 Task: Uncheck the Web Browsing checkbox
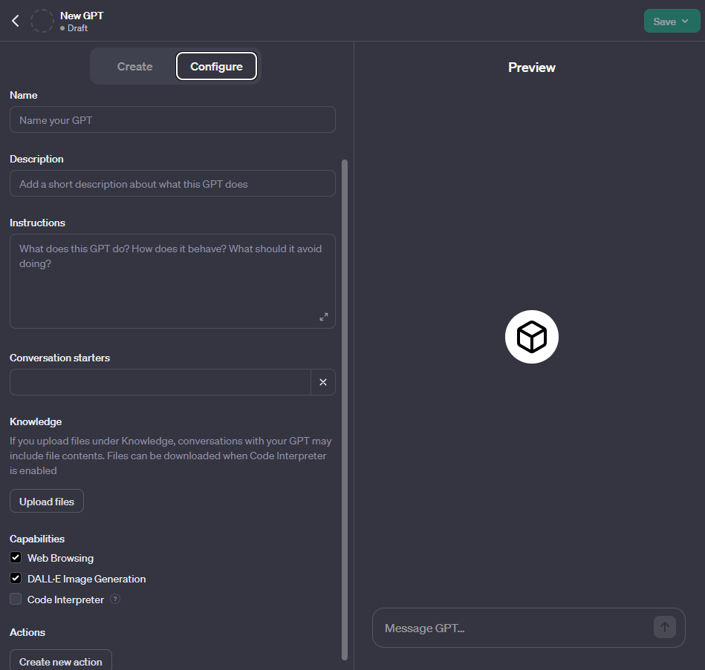click(16, 558)
